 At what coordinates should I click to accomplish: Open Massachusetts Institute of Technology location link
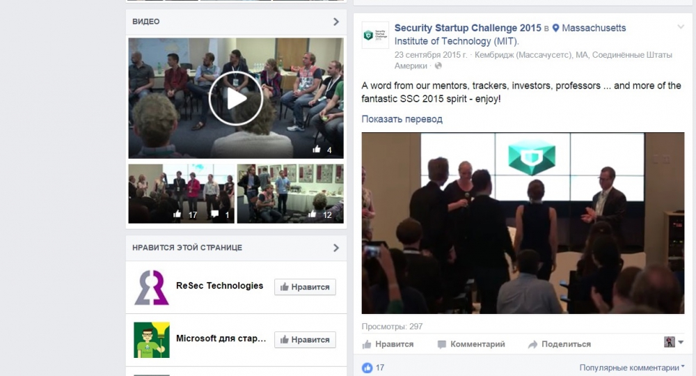(510, 35)
